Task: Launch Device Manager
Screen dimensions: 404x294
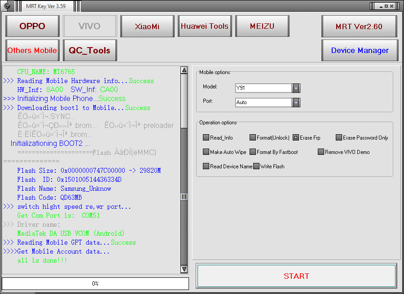Action: [360, 50]
